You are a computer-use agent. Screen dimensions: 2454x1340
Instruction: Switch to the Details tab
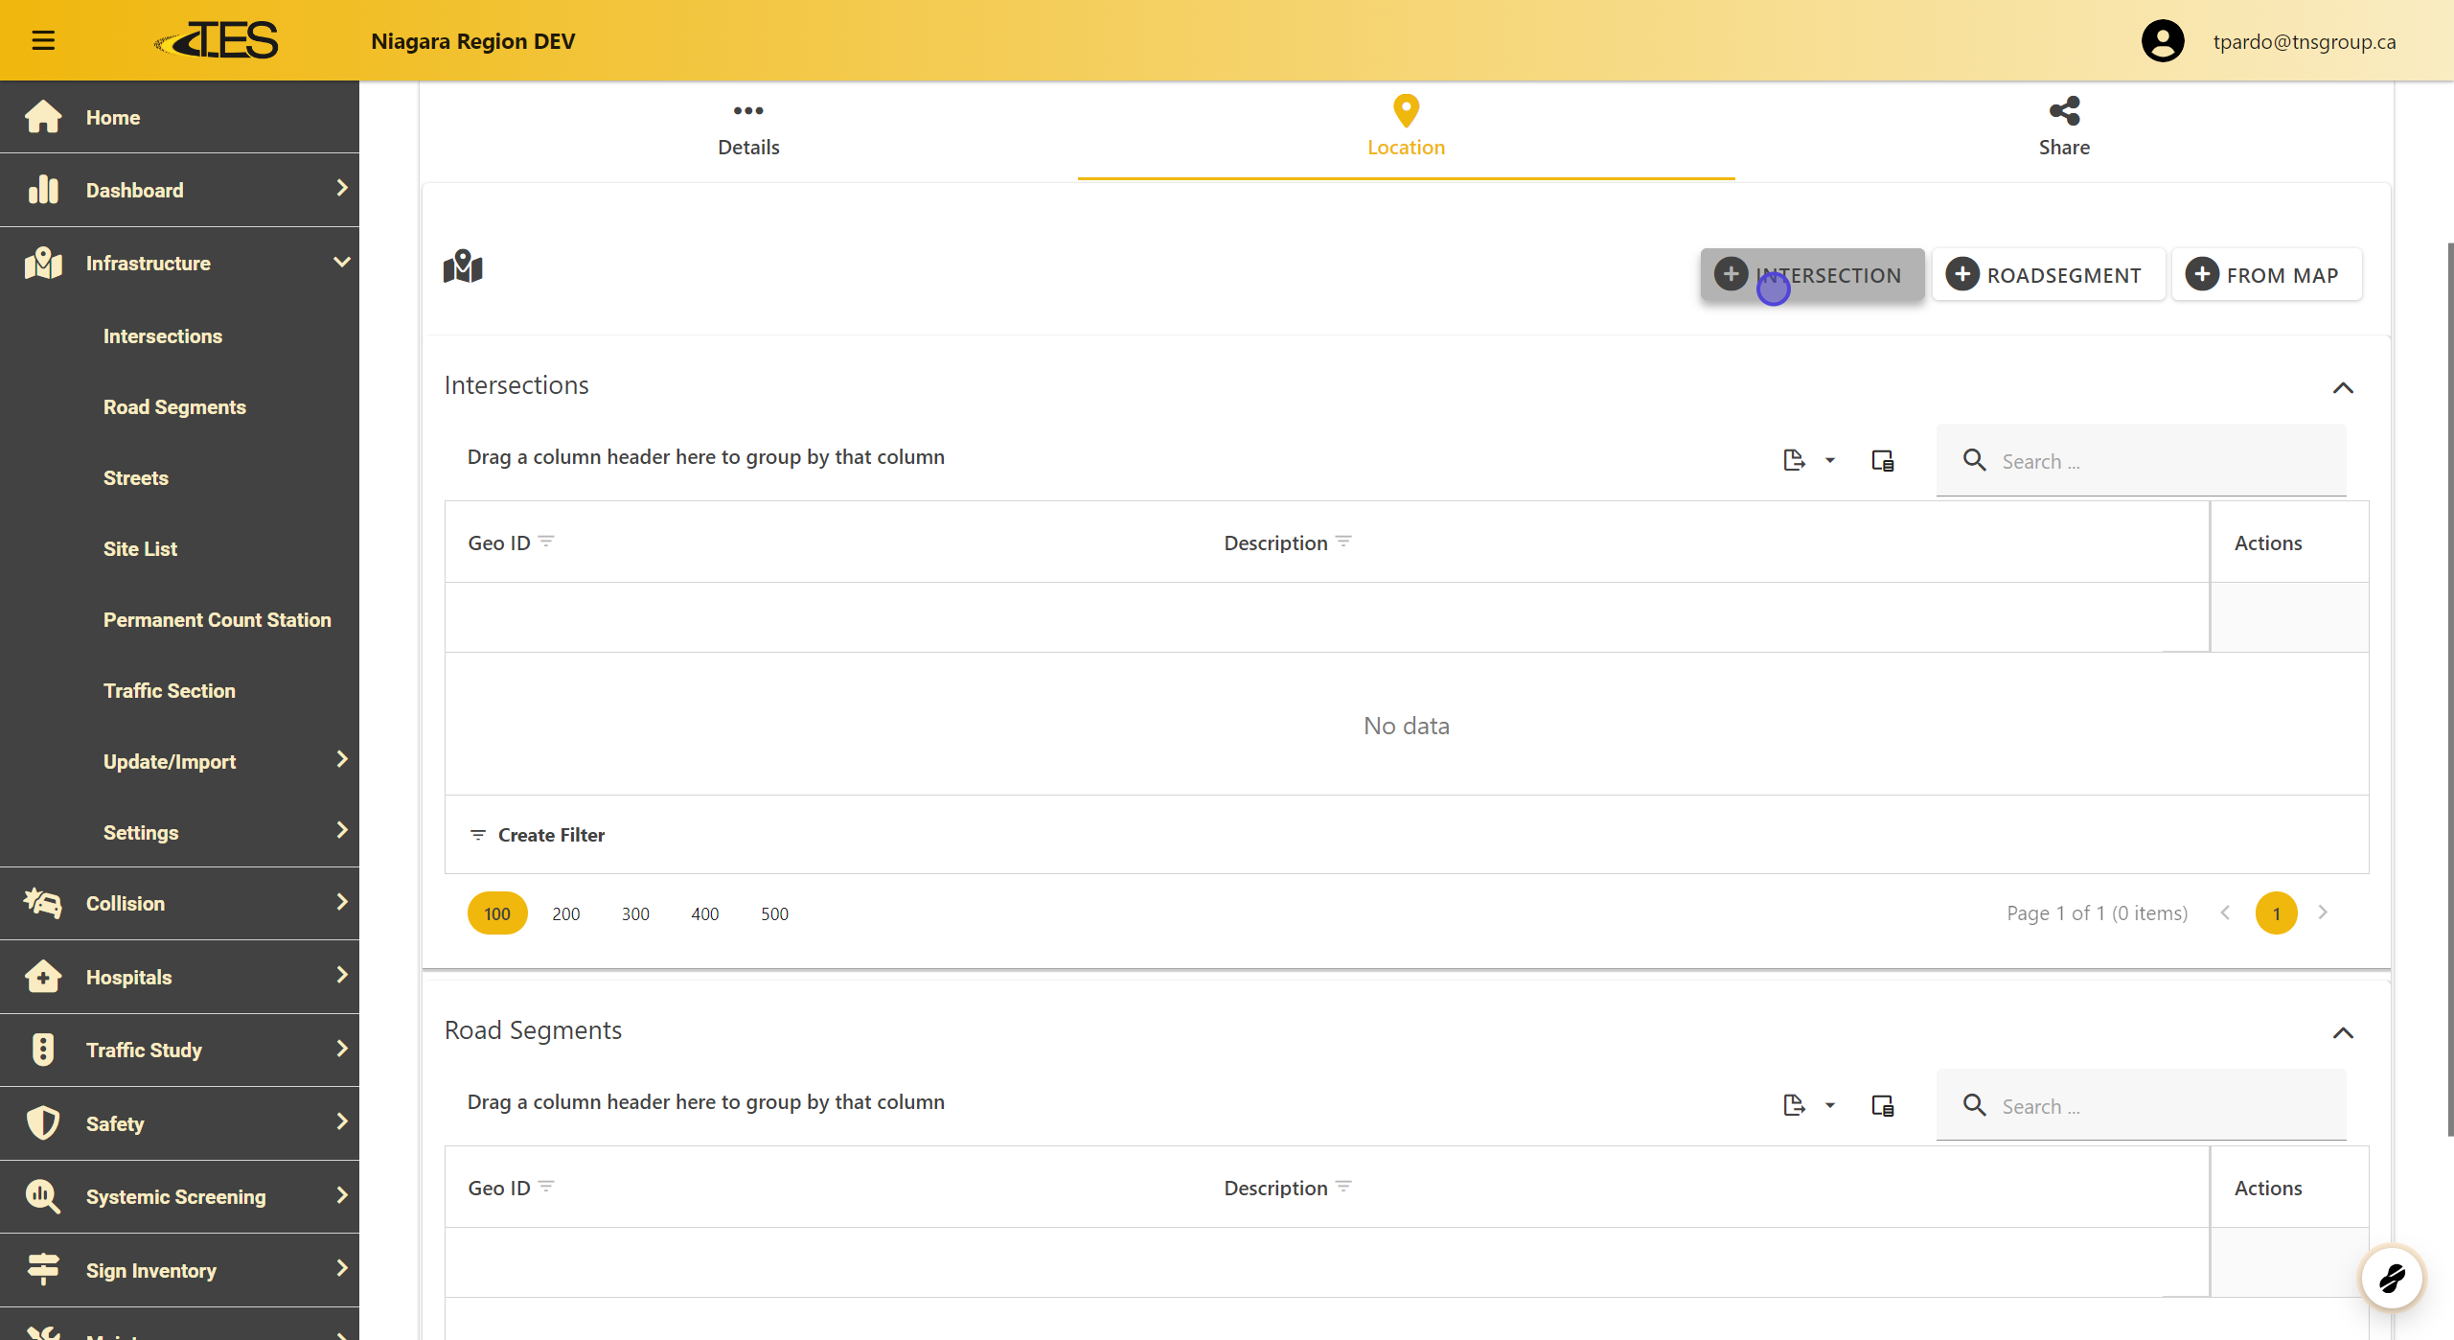pos(748,129)
